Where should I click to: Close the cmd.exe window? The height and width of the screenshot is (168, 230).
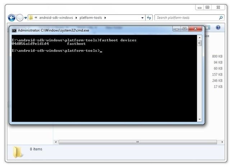pyautogui.click(x=195, y=29)
